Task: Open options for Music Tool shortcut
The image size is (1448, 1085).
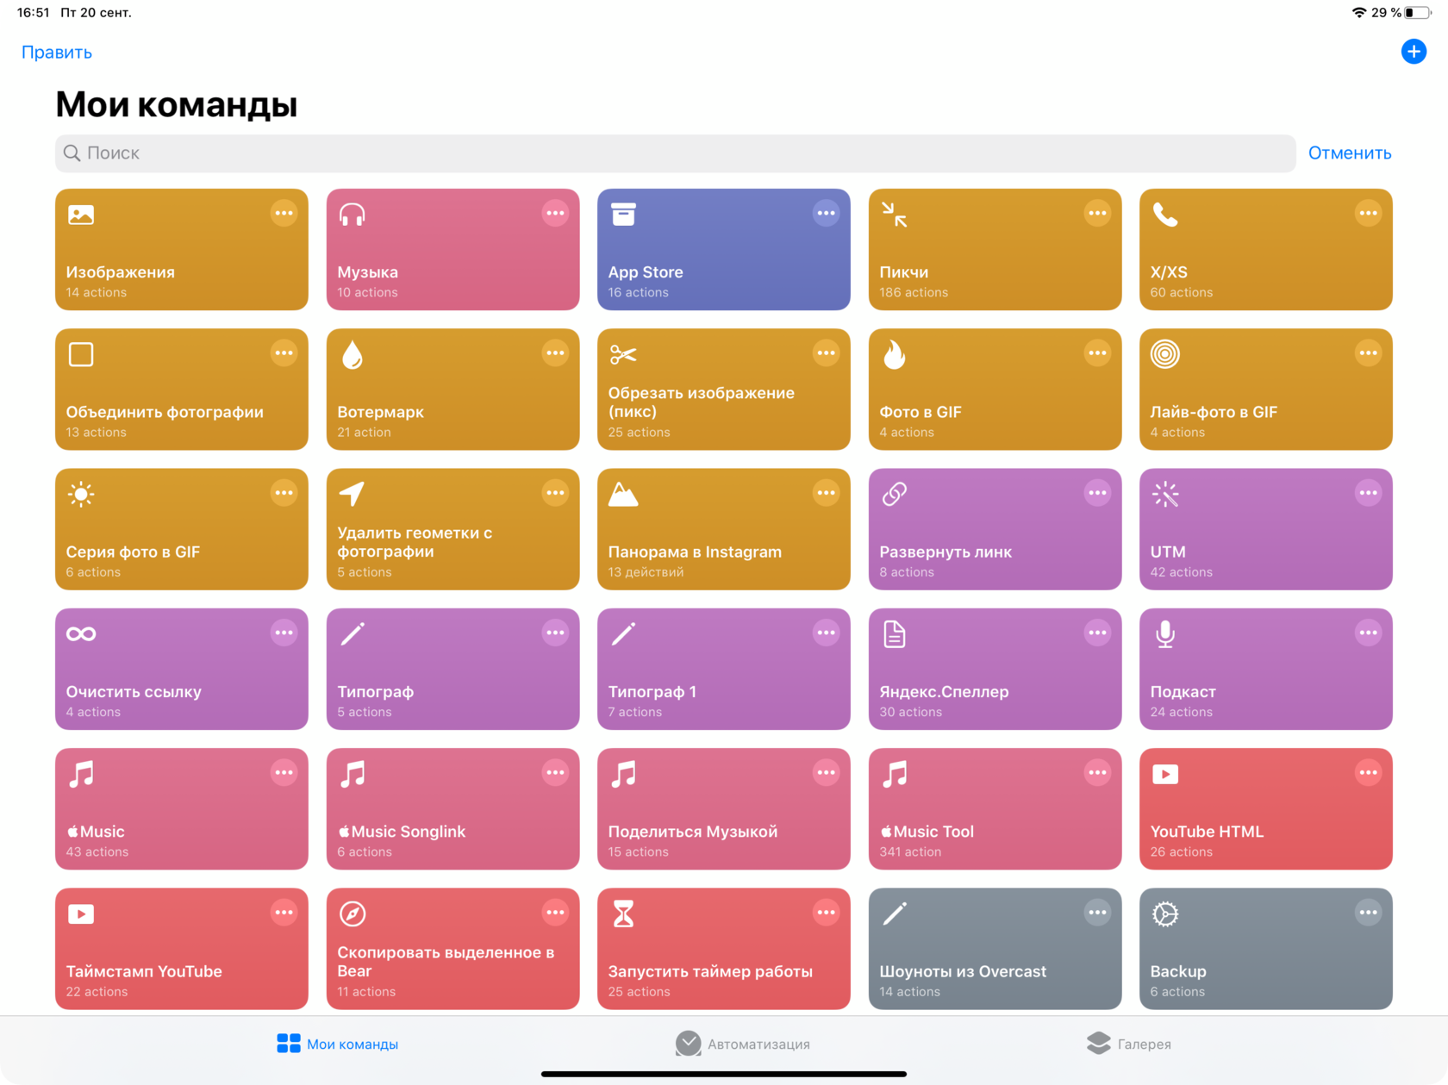Action: [x=1097, y=772]
